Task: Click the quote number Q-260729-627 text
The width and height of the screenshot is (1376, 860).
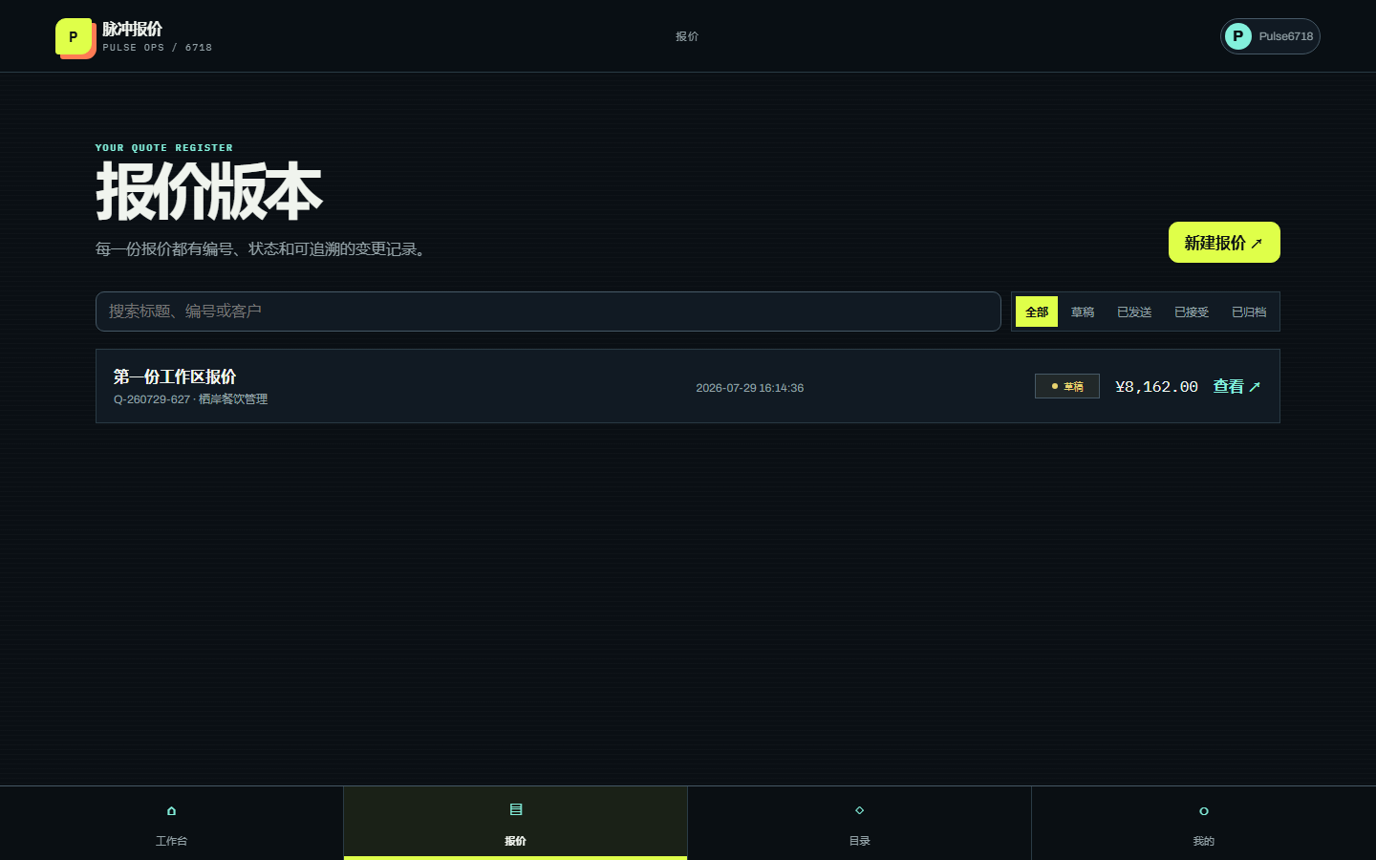Action: (152, 399)
